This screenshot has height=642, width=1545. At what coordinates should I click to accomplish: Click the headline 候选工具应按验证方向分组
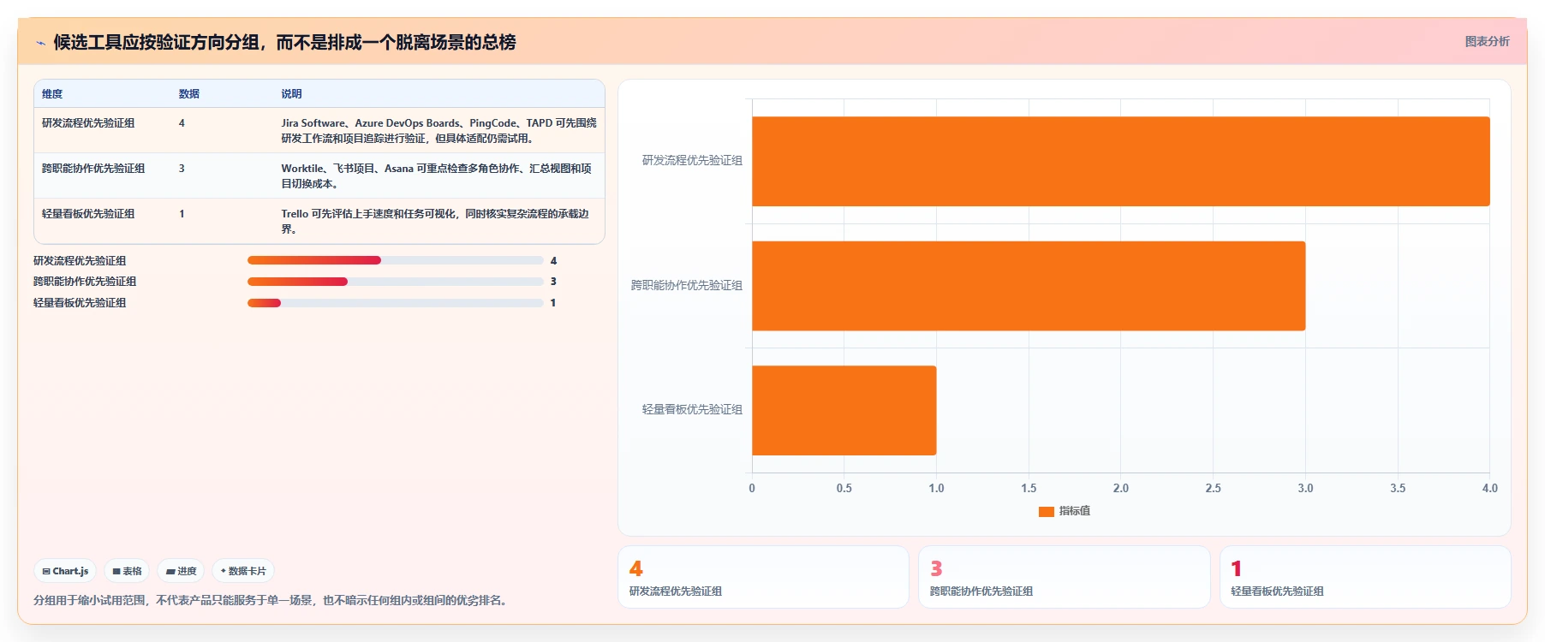tap(284, 43)
